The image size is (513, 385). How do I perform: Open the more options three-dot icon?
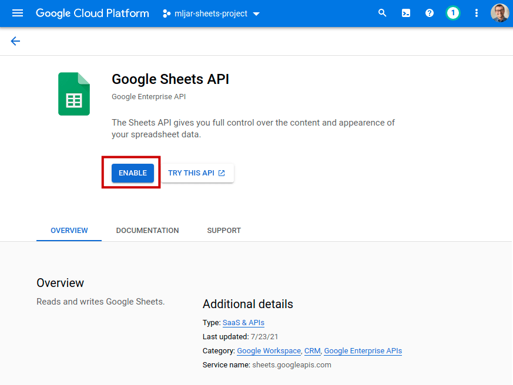point(476,12)
